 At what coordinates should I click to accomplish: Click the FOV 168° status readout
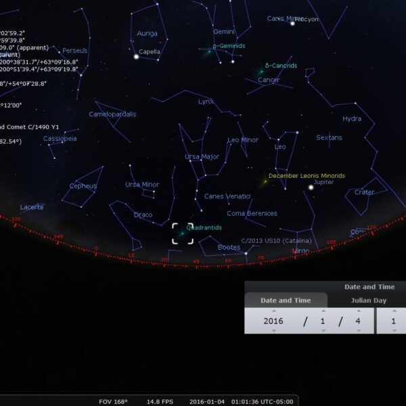point(113,401)
